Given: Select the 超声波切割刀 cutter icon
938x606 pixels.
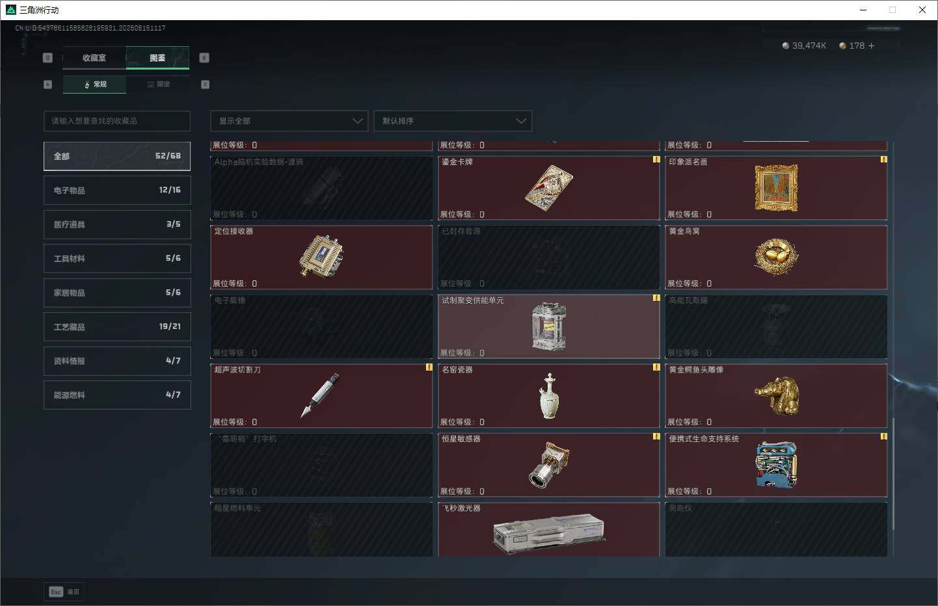Looking at the screenshot, I should 320,395.
